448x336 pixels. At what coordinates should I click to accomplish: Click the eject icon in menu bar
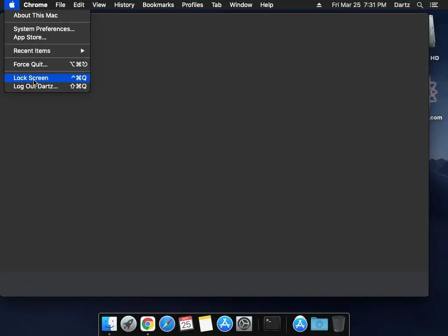pyautogui.click(x=319, y=5)
